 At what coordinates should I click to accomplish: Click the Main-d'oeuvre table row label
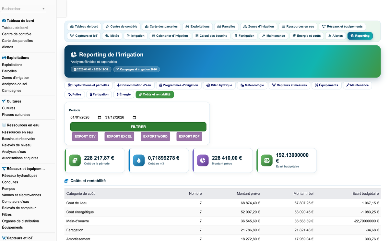77,221
